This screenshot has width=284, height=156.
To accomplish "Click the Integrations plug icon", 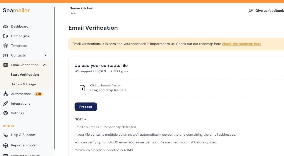I will (6, 103).
